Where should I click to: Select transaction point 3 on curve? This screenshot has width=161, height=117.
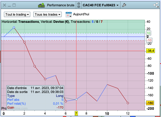click(x=34, y=66)
